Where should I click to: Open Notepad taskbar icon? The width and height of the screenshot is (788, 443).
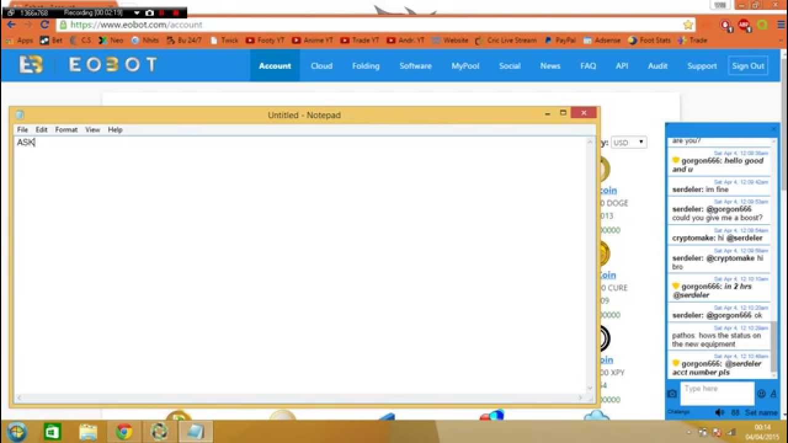(x=195, y=432)
